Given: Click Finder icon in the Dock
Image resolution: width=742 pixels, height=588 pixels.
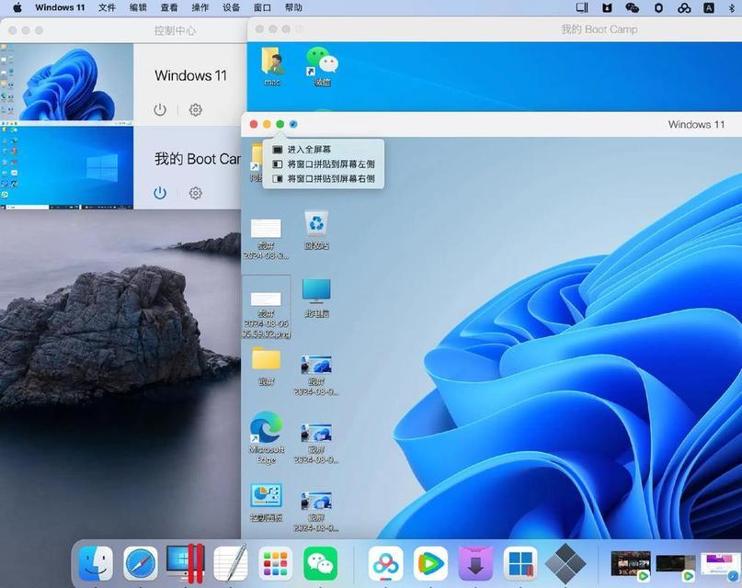Looking at the screenshot, I should 96,562.
